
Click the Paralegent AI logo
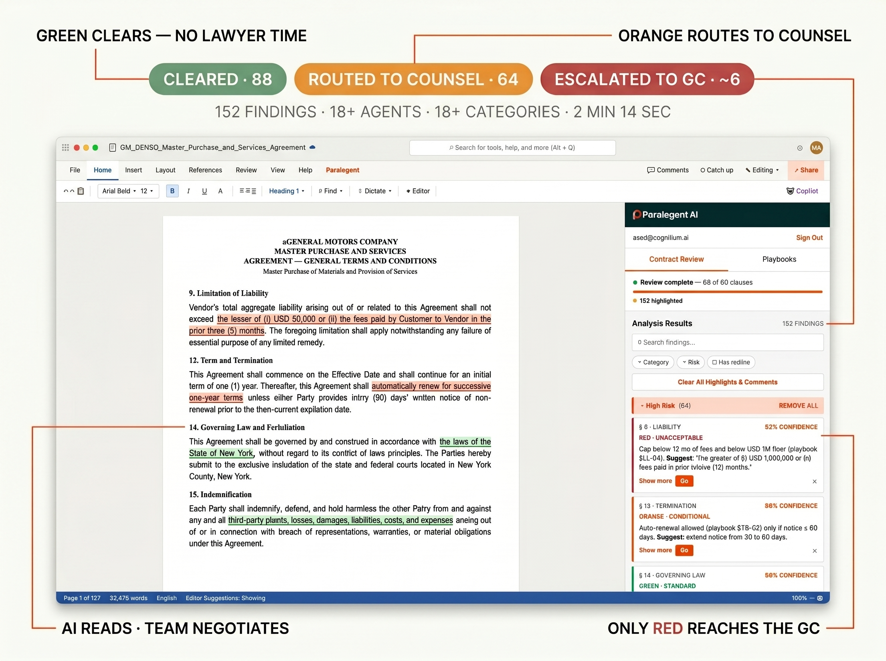click(665, 215)
